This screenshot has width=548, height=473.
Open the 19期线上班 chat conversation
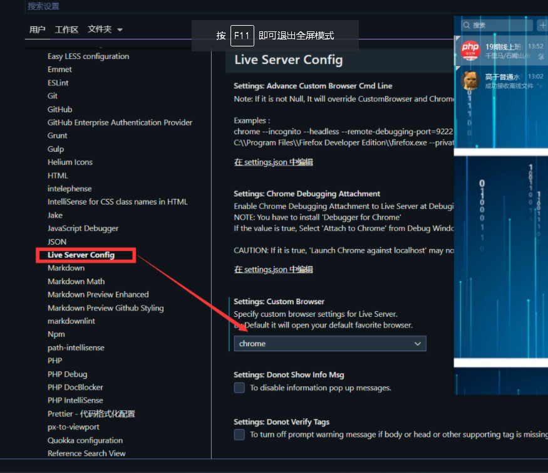tap(501, 50)
